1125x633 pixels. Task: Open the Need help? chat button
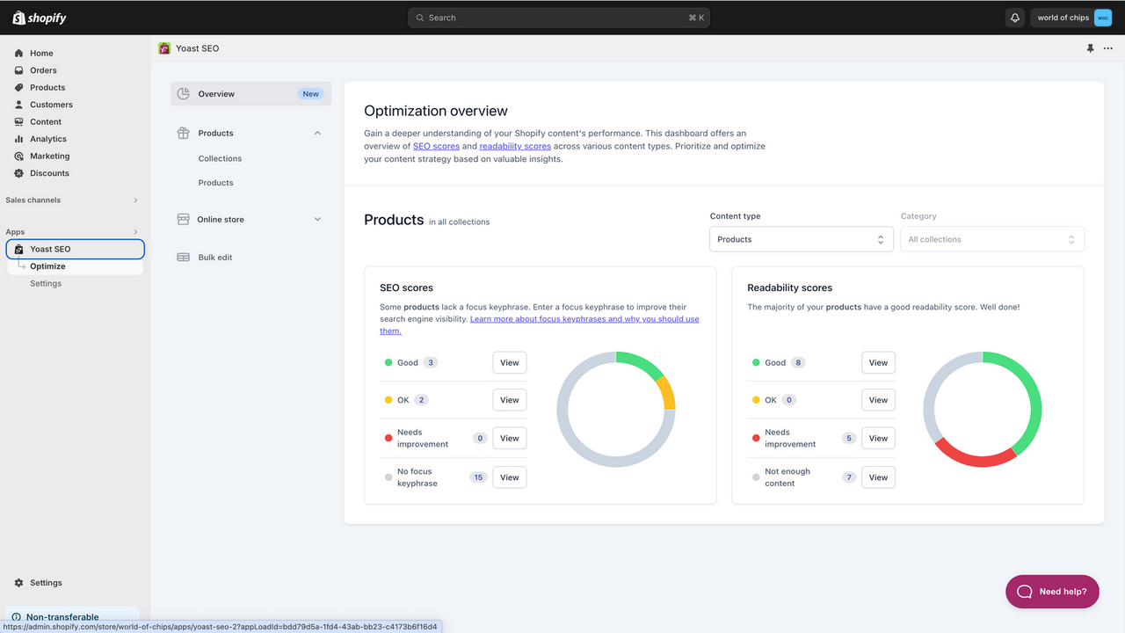tap(1052, 592)
